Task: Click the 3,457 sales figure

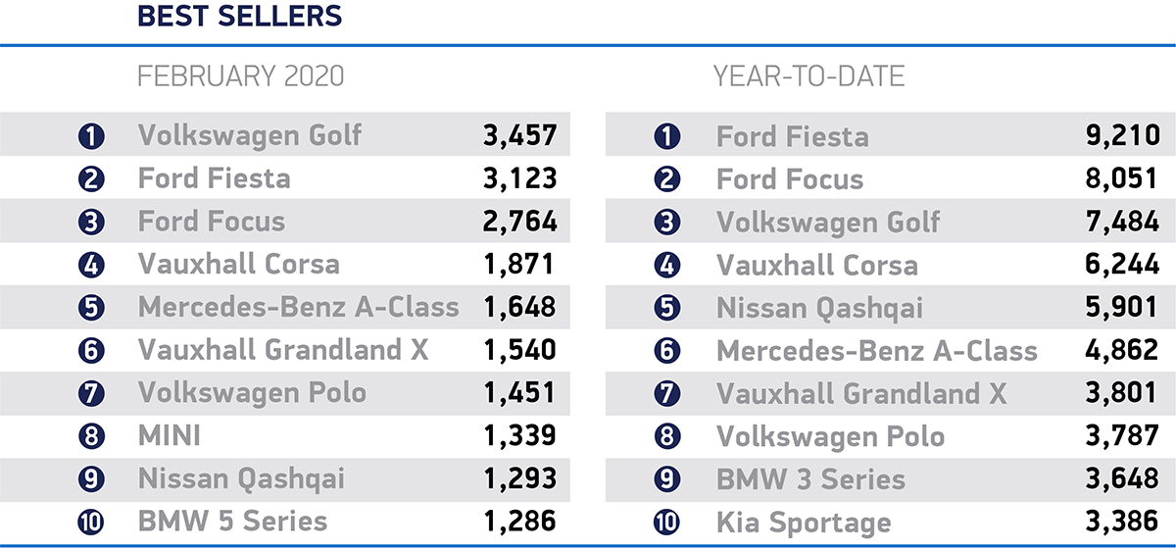Action: pyautogui.click(x=519, y=135)
